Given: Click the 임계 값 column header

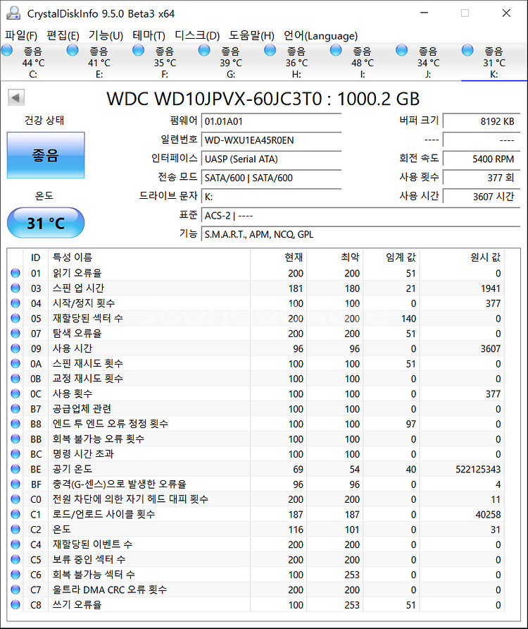Looking at the screenshot, I should click(x=391, y=257).
